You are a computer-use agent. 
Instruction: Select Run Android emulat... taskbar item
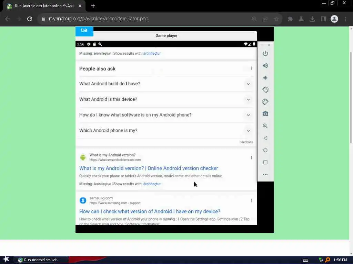[41, 260]
